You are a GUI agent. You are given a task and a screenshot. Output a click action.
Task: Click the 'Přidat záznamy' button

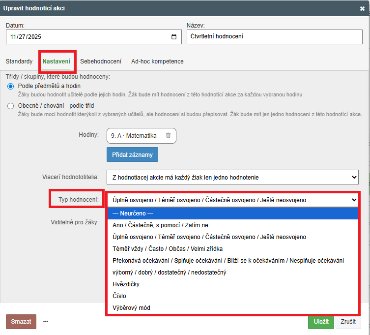pos(132,154)
